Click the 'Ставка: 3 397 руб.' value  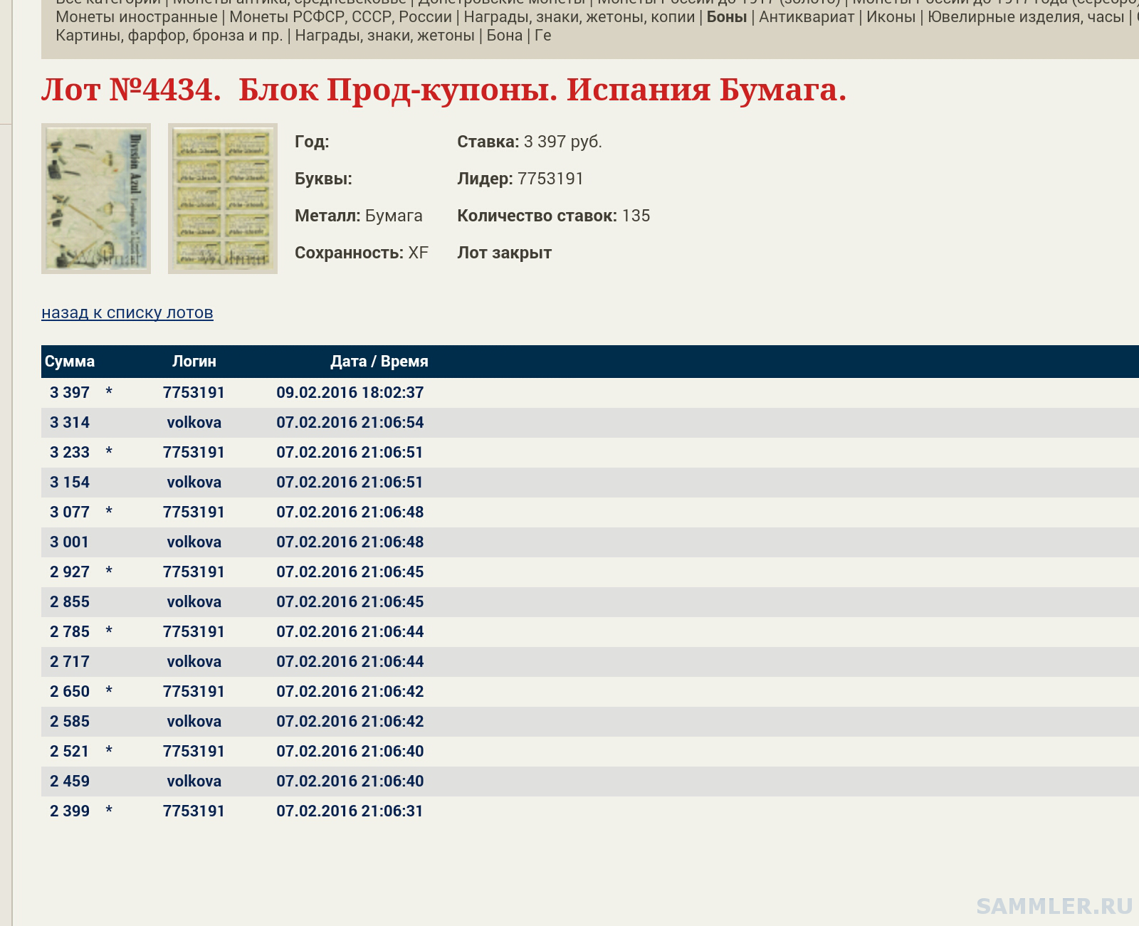click(x=530, y=142)
